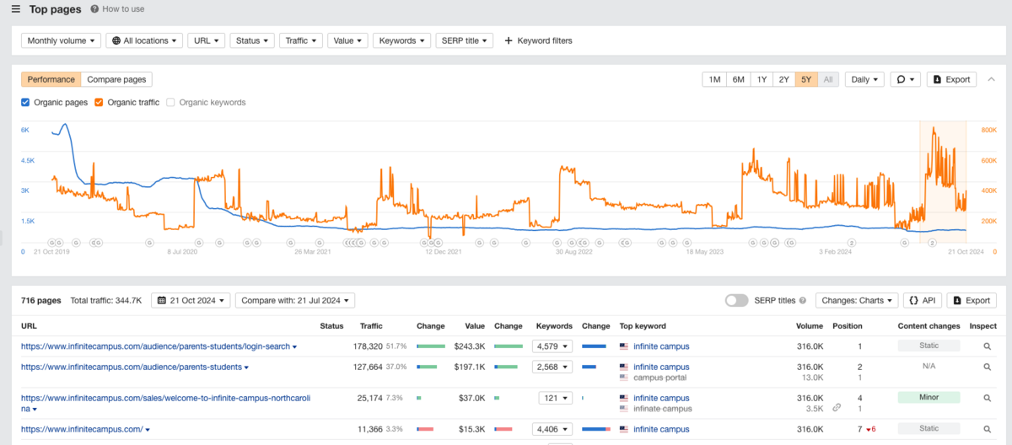
Task: Expand the All locations filter
Action: click(145, 40)
